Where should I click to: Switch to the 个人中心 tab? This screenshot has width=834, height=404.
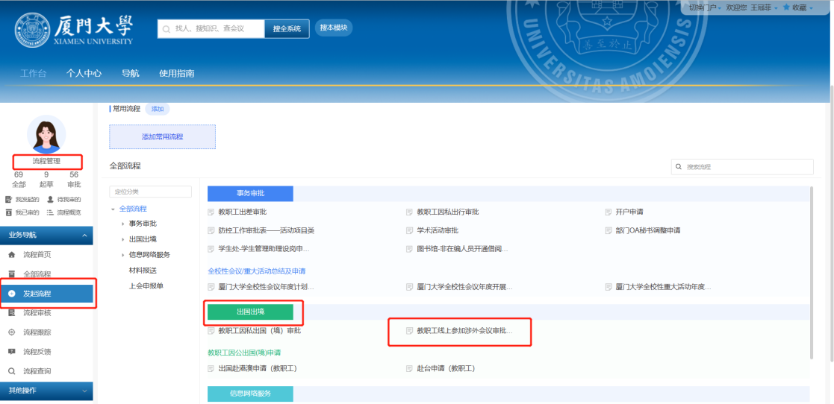(84, 73)
